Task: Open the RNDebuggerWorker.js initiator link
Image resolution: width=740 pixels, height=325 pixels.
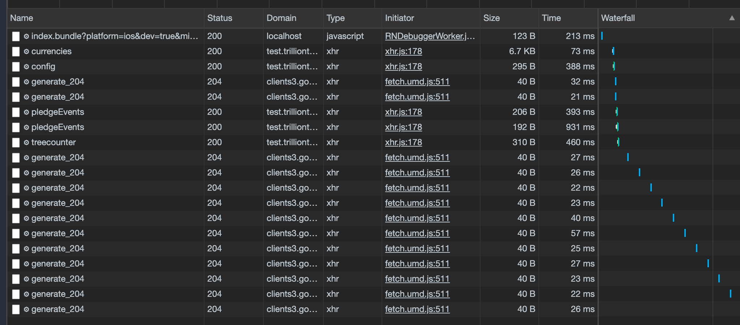Action: [x=430, y=36]
